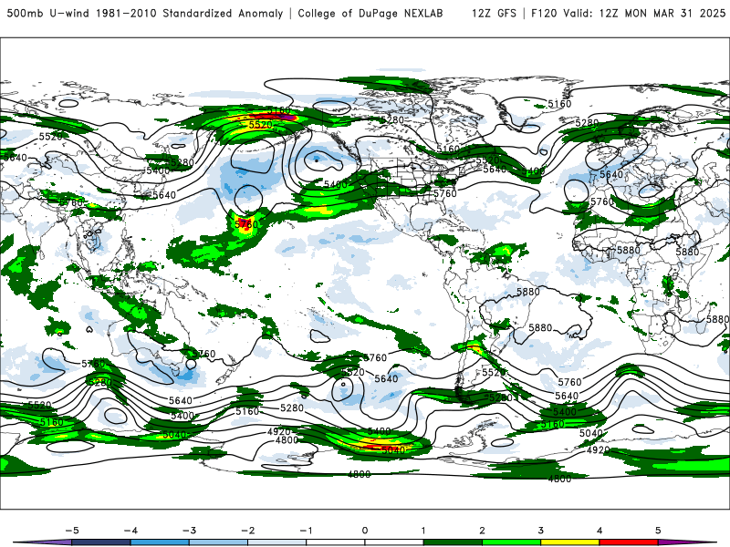Click the 5760 label on red Pacific anomaly patch

[x=246, y=224]
